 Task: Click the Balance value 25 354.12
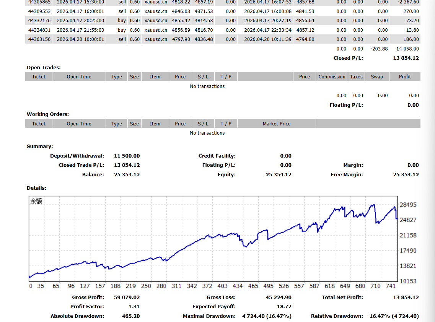click(127, 174)
